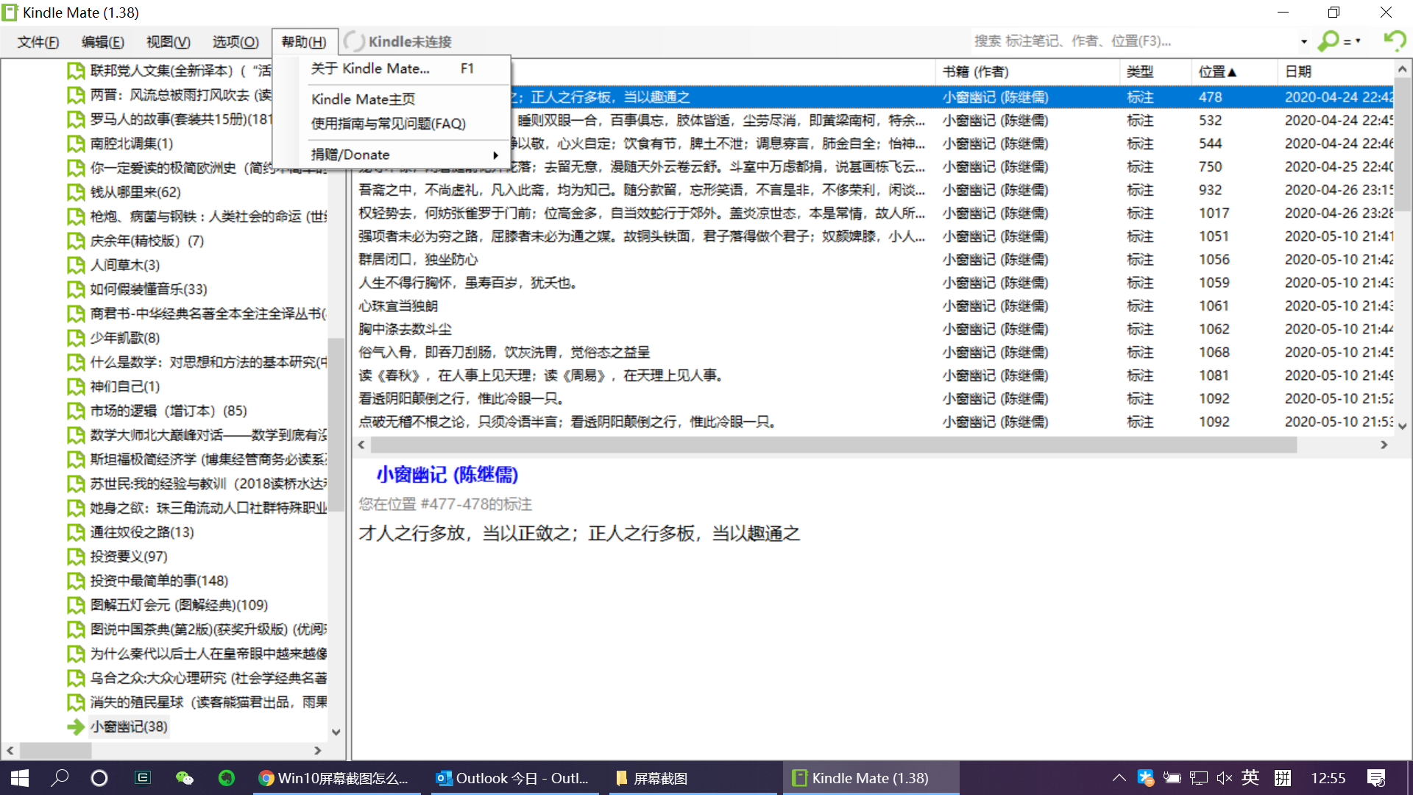Open search options arrow beside magnifier
1413x795 pixels.
pos(1358,41)
